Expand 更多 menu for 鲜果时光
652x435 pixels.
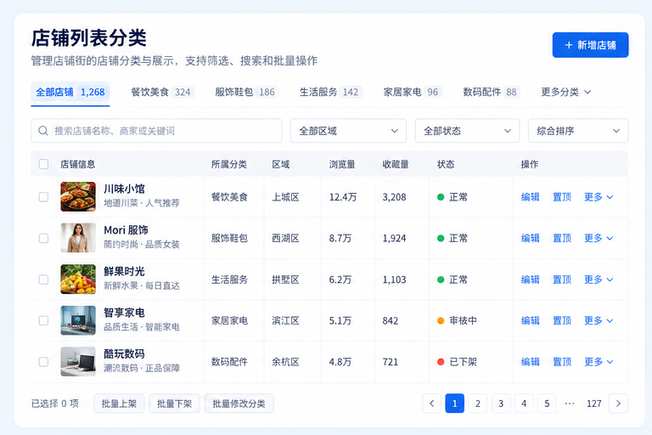pos(599,280)
